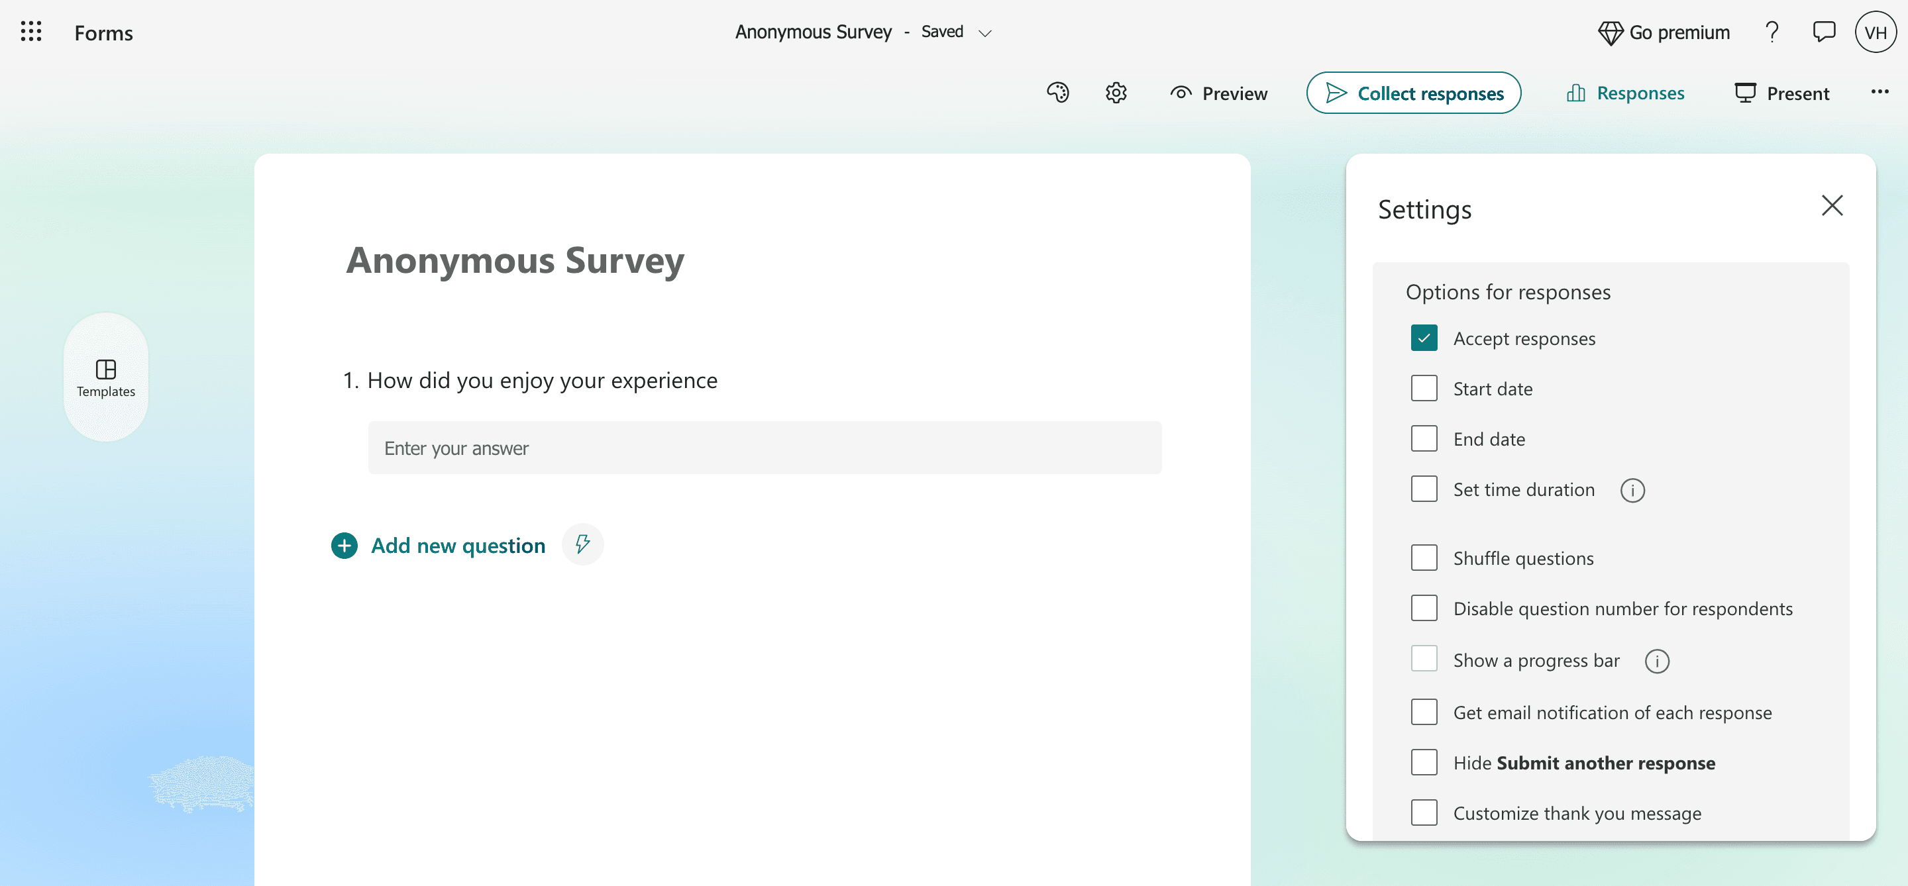Click the Options for responses heading
1908x886 pixels.
click(1508, 293)
